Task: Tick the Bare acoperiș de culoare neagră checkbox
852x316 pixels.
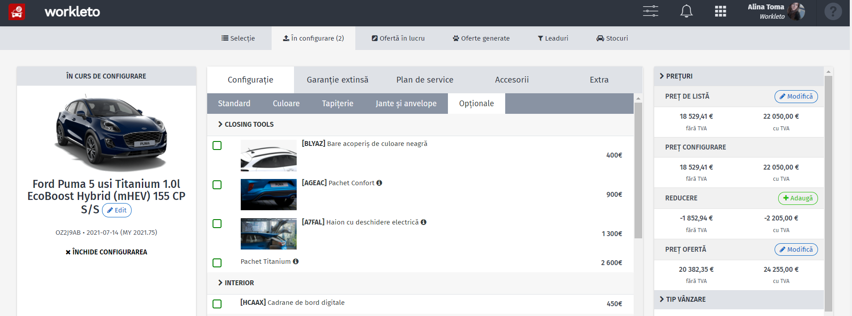Action: [x=217, y=146]
